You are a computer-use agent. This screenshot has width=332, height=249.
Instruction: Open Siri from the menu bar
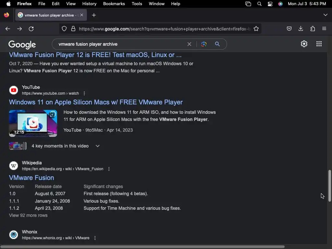(280, 4)
